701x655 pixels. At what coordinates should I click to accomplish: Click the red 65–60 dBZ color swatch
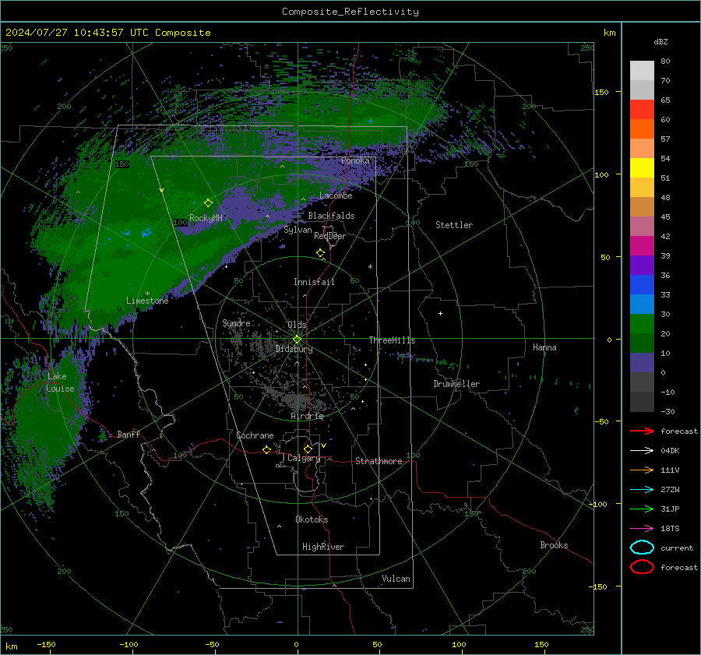pos(642,110)
